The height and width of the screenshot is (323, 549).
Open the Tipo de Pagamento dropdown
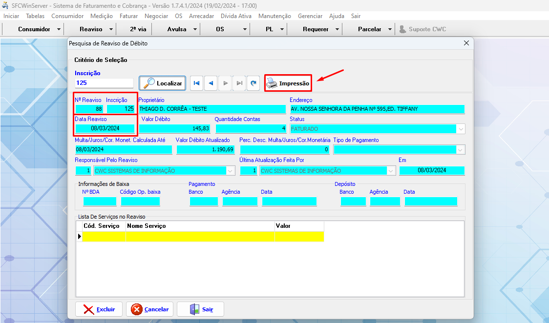click(461, 150)
